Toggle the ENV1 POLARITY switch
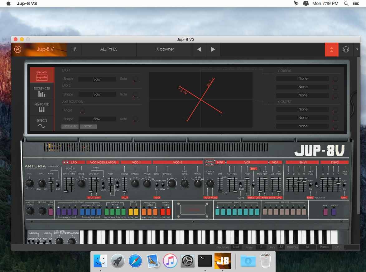The image size is (366, 272). (316, 185)
